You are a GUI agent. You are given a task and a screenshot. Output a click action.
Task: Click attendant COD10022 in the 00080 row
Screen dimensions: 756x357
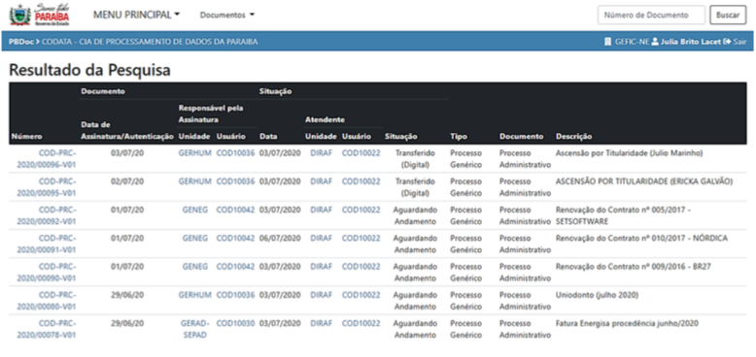tap(361, 295)
